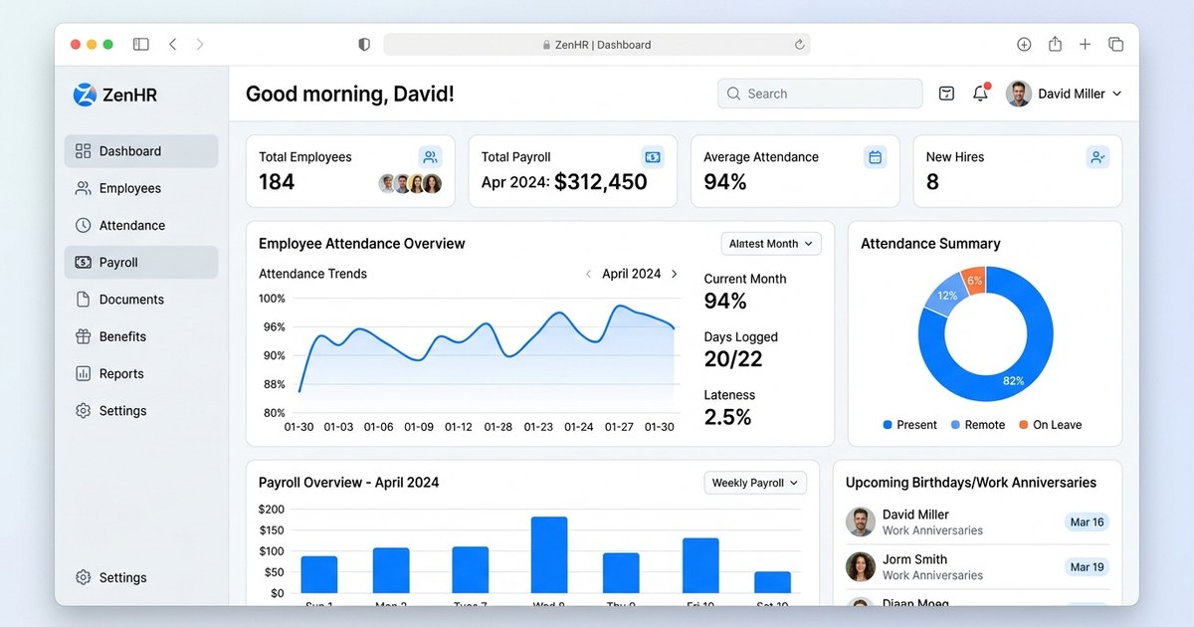
Task: Click the Wed 8 payroll bar
Action: click(x=549, y=555)
